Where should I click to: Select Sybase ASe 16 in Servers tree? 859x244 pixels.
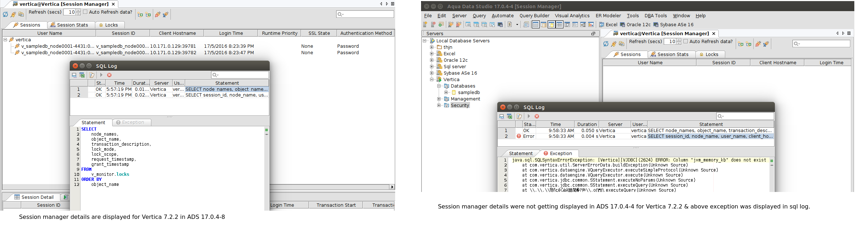point(460,73)
